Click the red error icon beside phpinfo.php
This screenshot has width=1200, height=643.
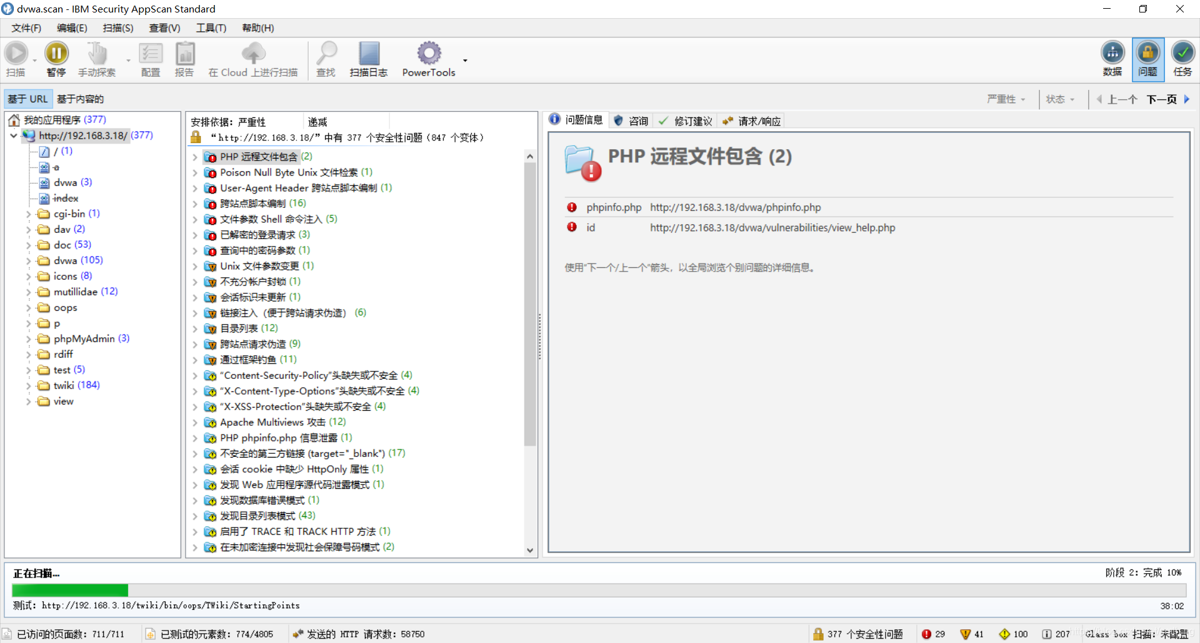pyautogui.click(x=572, y=207)
